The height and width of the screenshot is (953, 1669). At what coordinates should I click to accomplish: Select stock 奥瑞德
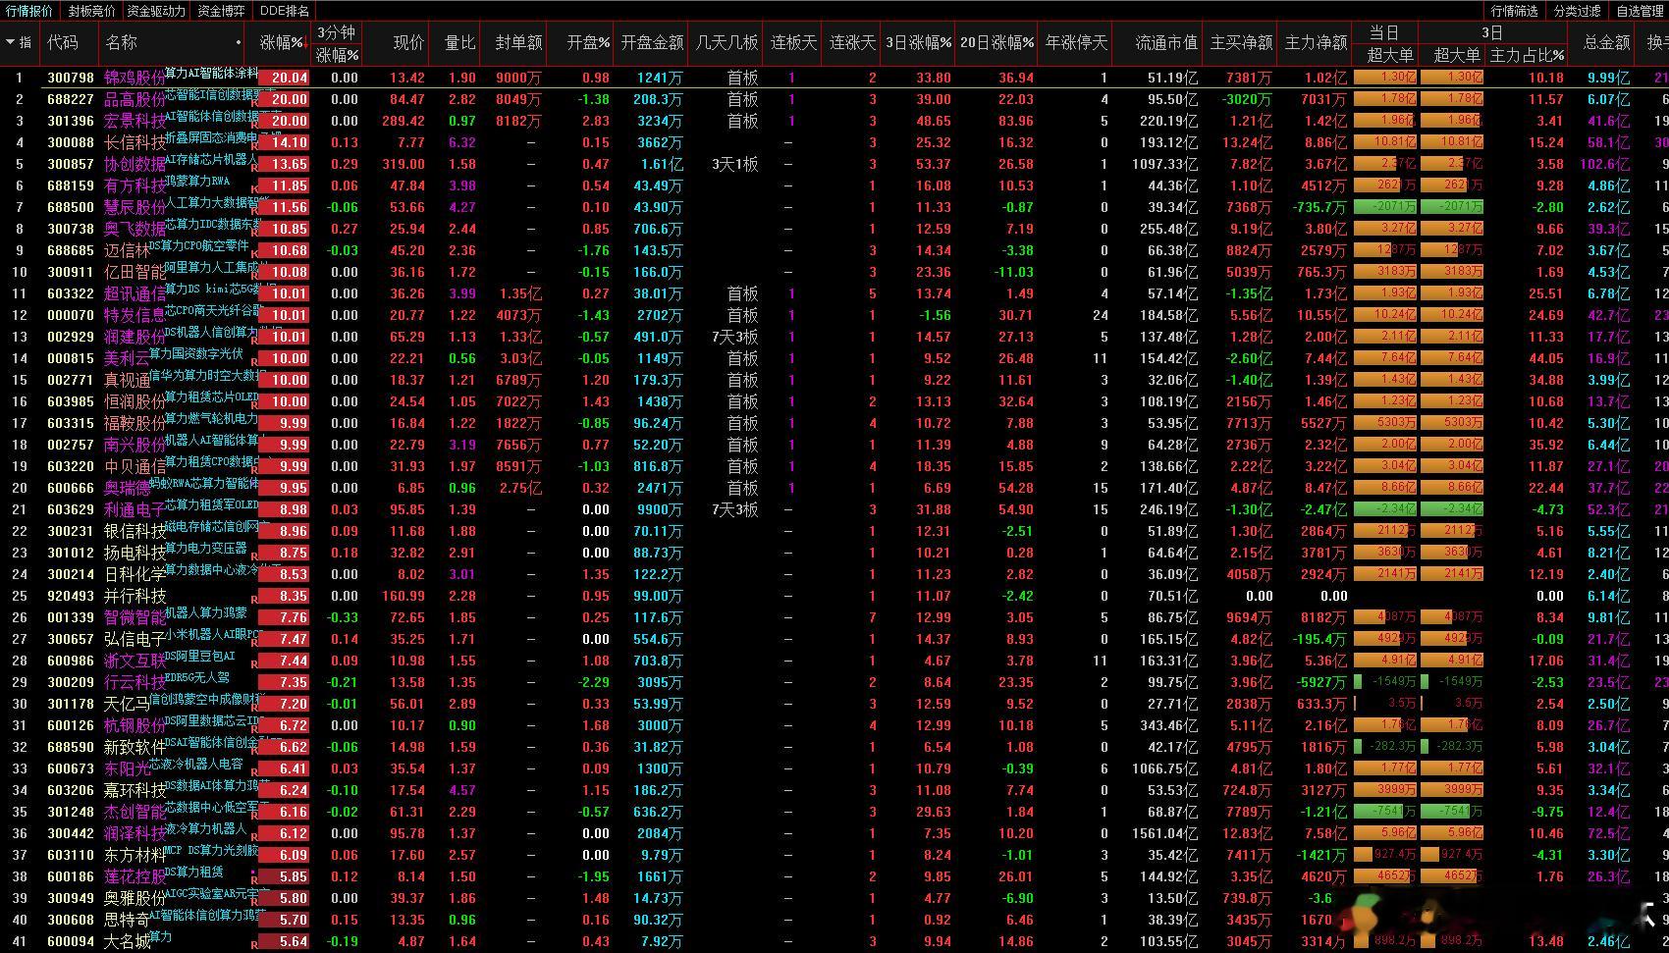(x=127, y=488)
